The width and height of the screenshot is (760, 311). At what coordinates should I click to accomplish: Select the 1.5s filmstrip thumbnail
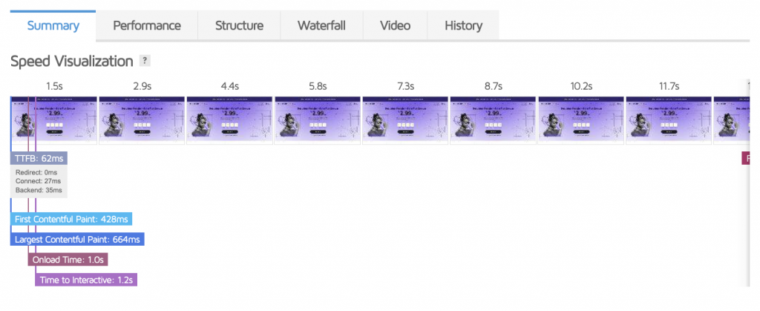pyautogui.click(x=53, y=120)
